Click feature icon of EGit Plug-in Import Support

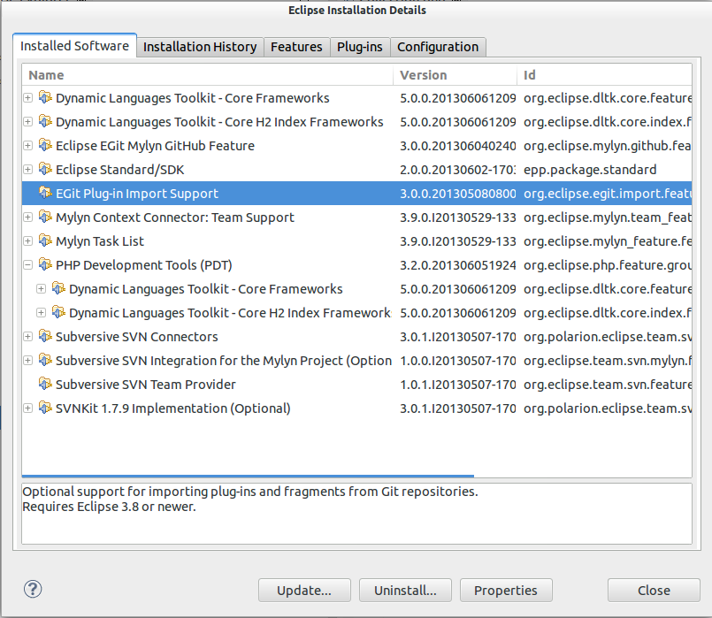tap(45, 193)
